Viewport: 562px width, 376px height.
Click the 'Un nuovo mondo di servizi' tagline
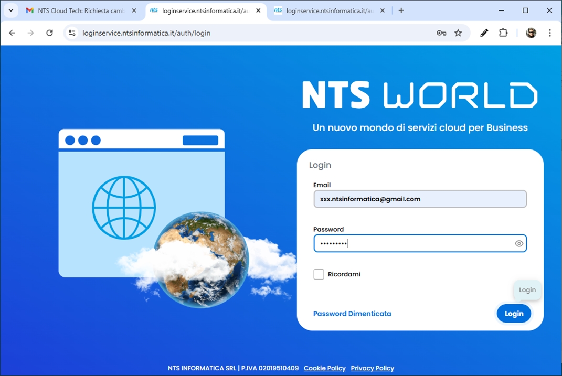(x=420, y=128)
